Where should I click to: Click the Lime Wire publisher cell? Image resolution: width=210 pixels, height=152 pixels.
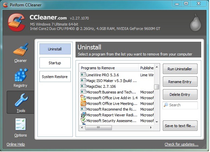pos(147,75)
